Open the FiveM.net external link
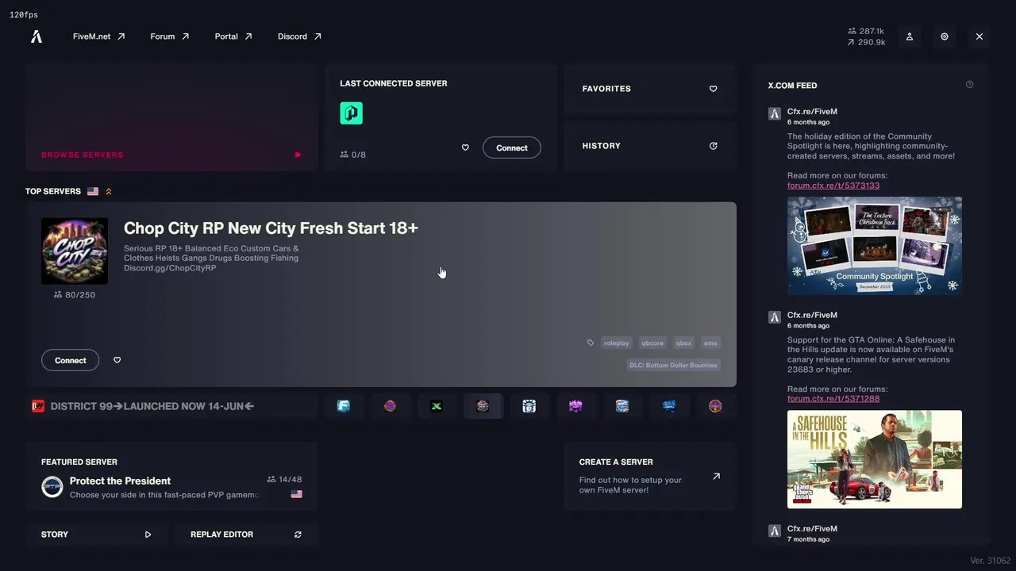 [98, 36]
